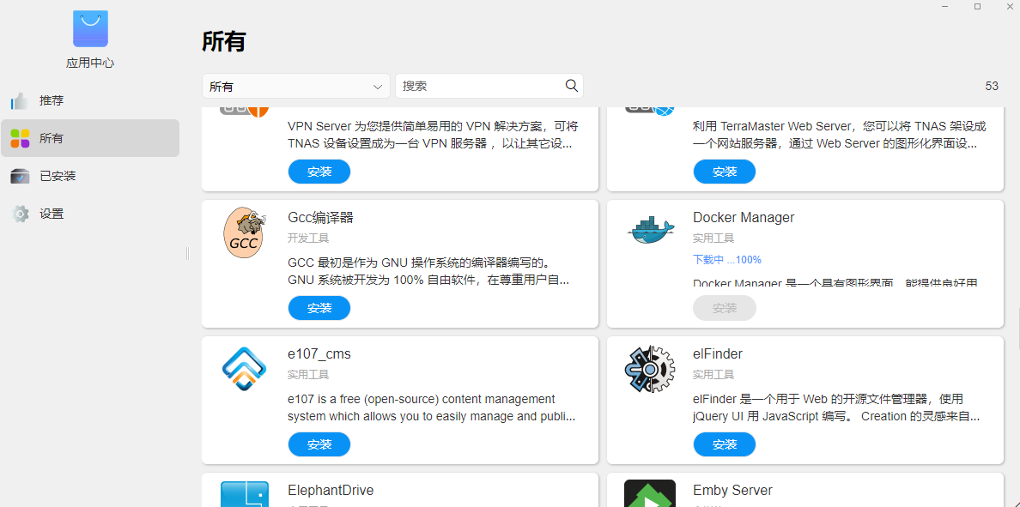This screenshot has width=1020, height=507.
Task: Click the elFinder gear icon
Action: point(650,370)
